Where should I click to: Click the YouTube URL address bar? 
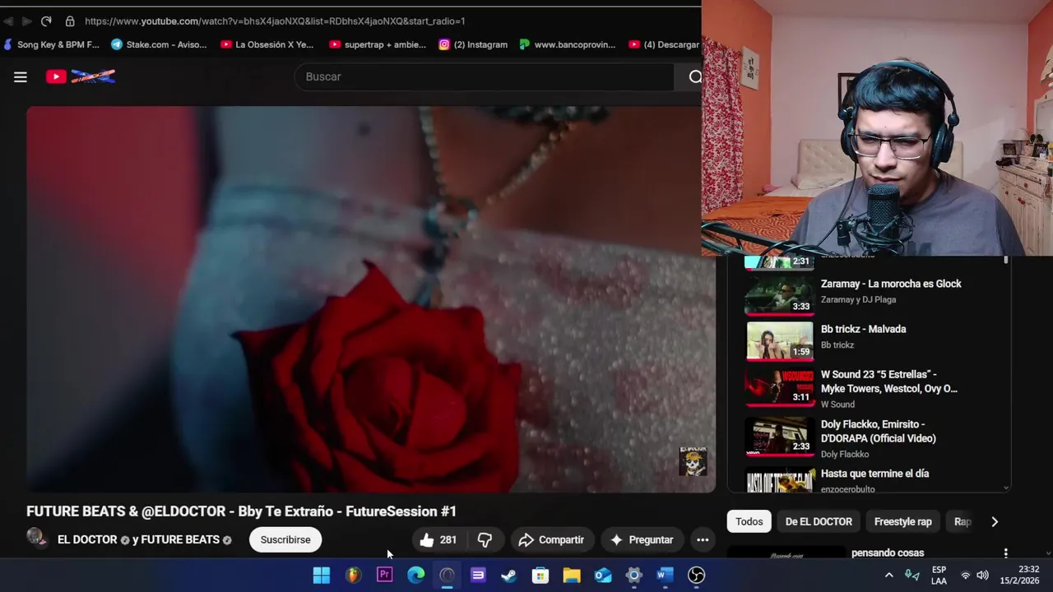(275, 21)
